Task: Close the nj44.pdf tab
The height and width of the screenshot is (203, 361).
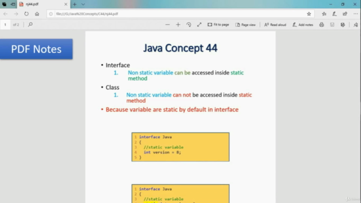Action: 65,4
